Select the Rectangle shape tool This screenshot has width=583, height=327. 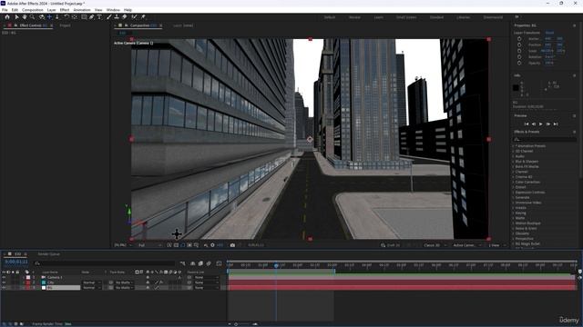84,17
